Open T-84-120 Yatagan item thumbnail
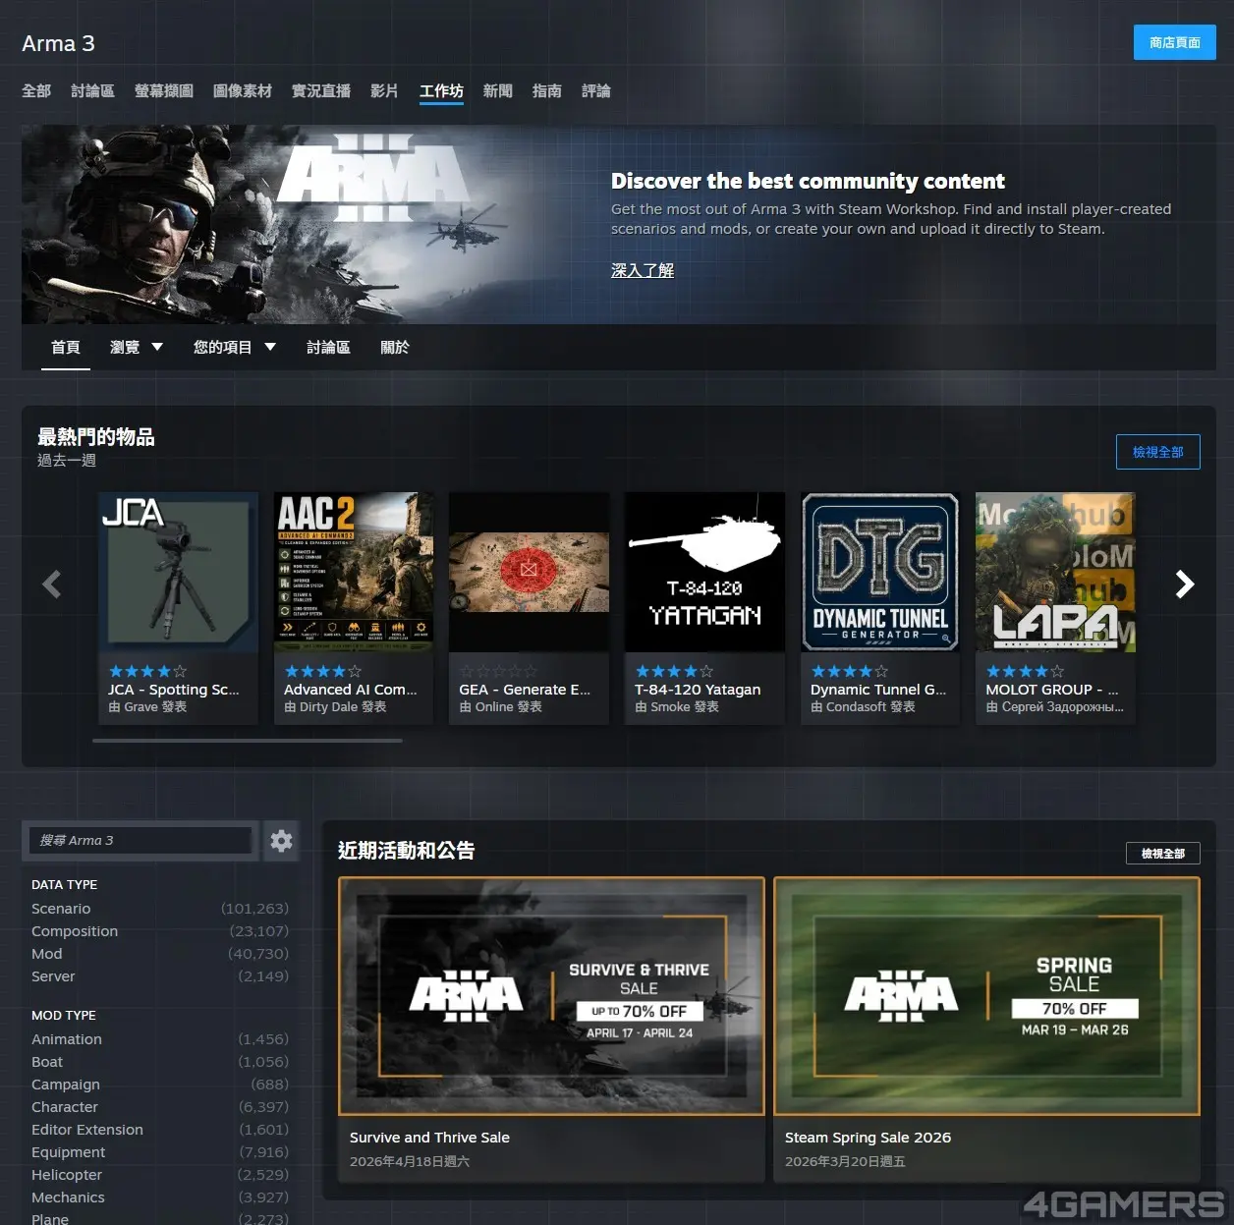 (704, 572)
